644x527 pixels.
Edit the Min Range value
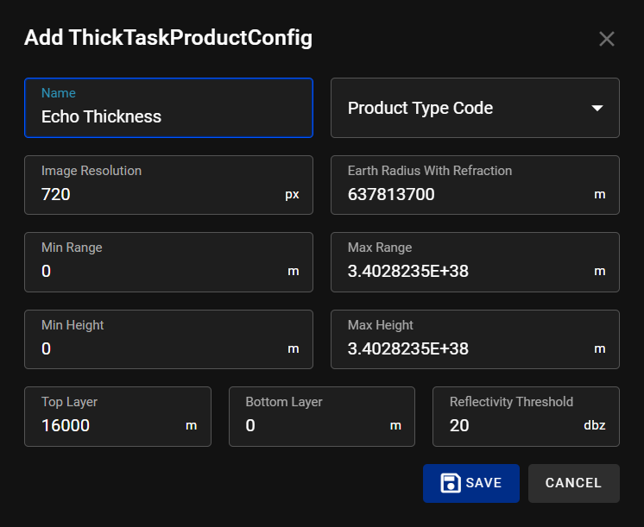[x=155, y=272]
